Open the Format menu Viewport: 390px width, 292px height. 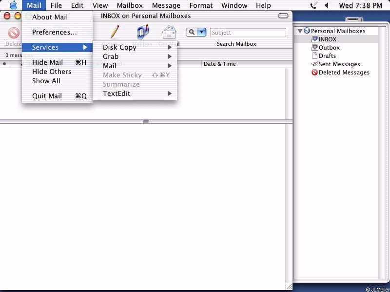201,5
